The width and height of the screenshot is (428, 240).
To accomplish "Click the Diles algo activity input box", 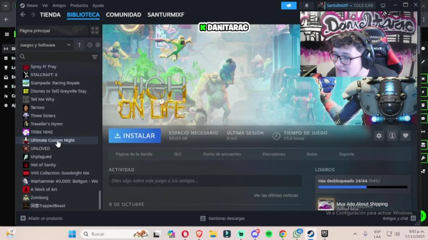I will coord(205,181).
